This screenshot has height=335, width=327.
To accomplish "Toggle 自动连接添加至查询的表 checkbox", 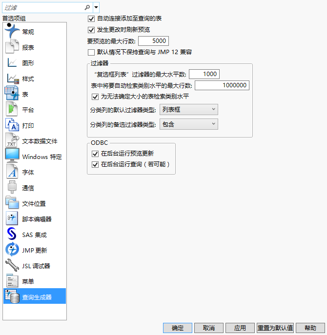I will [x=91, y=19].
